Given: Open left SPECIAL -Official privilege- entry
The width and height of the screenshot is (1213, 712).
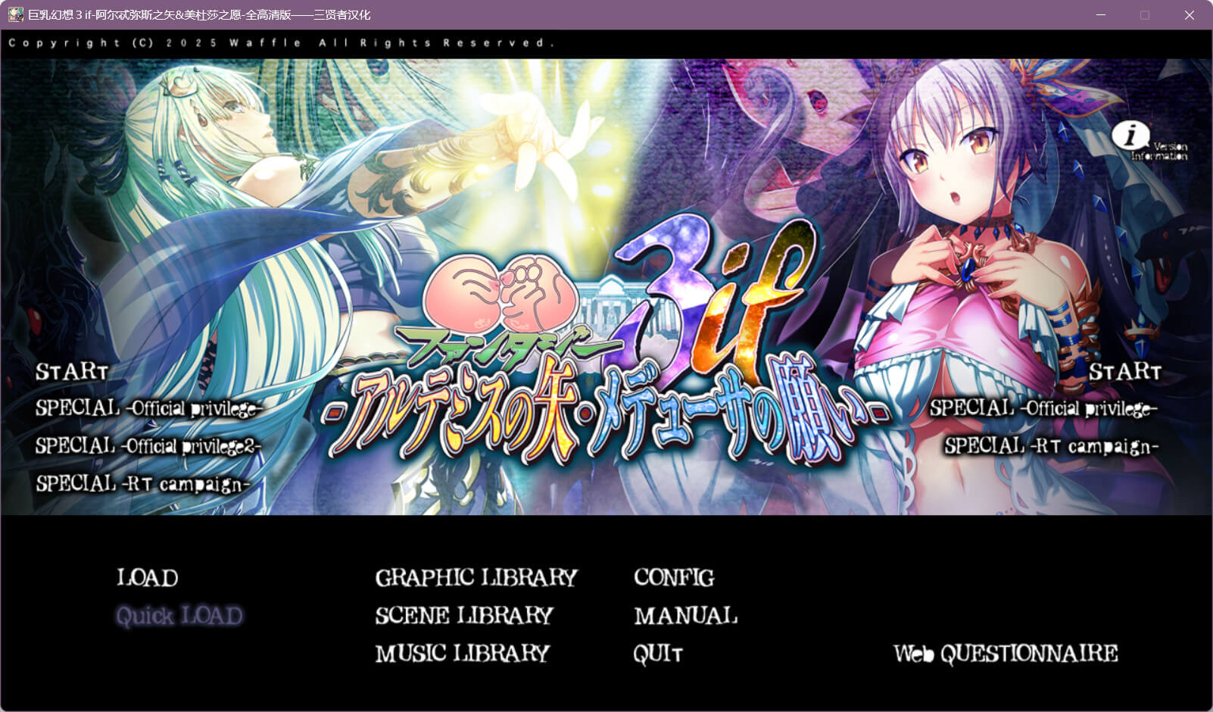Looking at the screenshot, I should pos(148,409).
